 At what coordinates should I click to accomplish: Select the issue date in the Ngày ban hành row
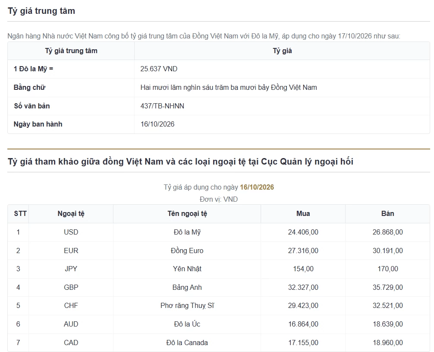point(157,124)
